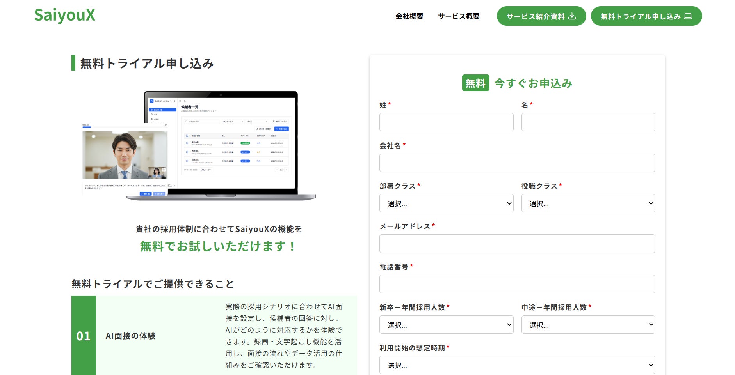Open the 利用開始の想定時期 dropdown
The image size is (735, 375).
click(x=517, y=365)
